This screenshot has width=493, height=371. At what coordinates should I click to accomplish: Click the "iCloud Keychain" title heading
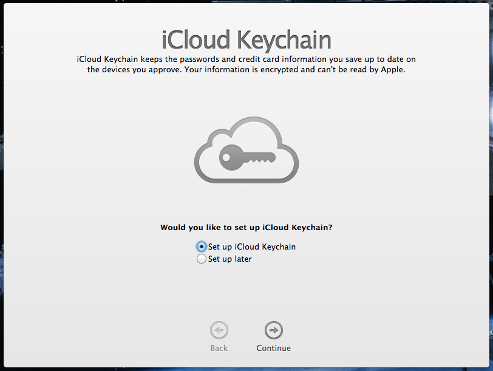click(x=246, y=40)
